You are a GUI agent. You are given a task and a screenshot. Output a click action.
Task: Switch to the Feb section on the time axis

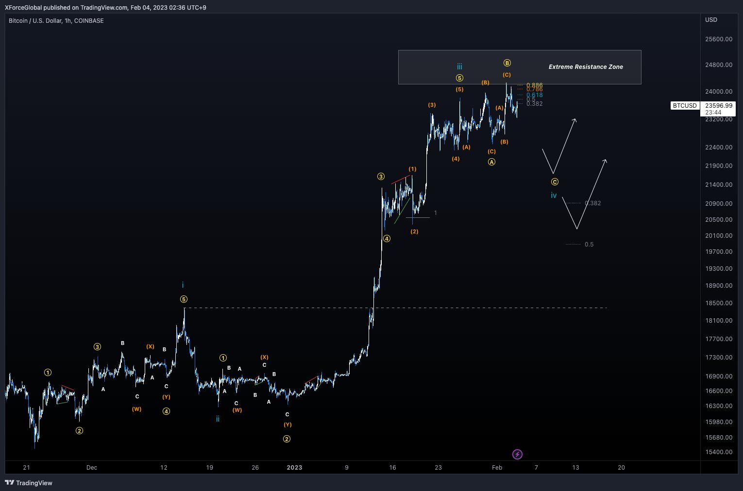click(496, 468)
